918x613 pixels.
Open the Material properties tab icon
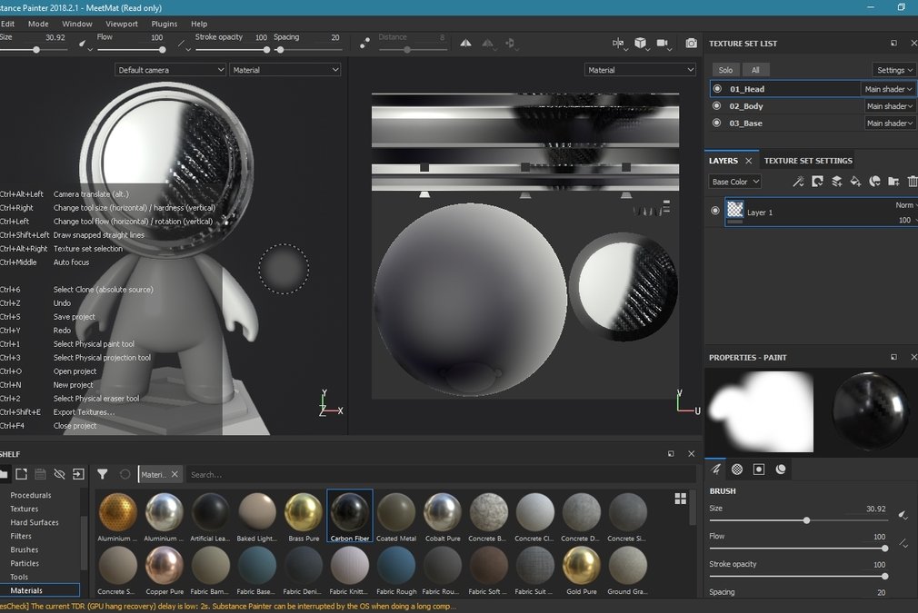coord(781,470)
